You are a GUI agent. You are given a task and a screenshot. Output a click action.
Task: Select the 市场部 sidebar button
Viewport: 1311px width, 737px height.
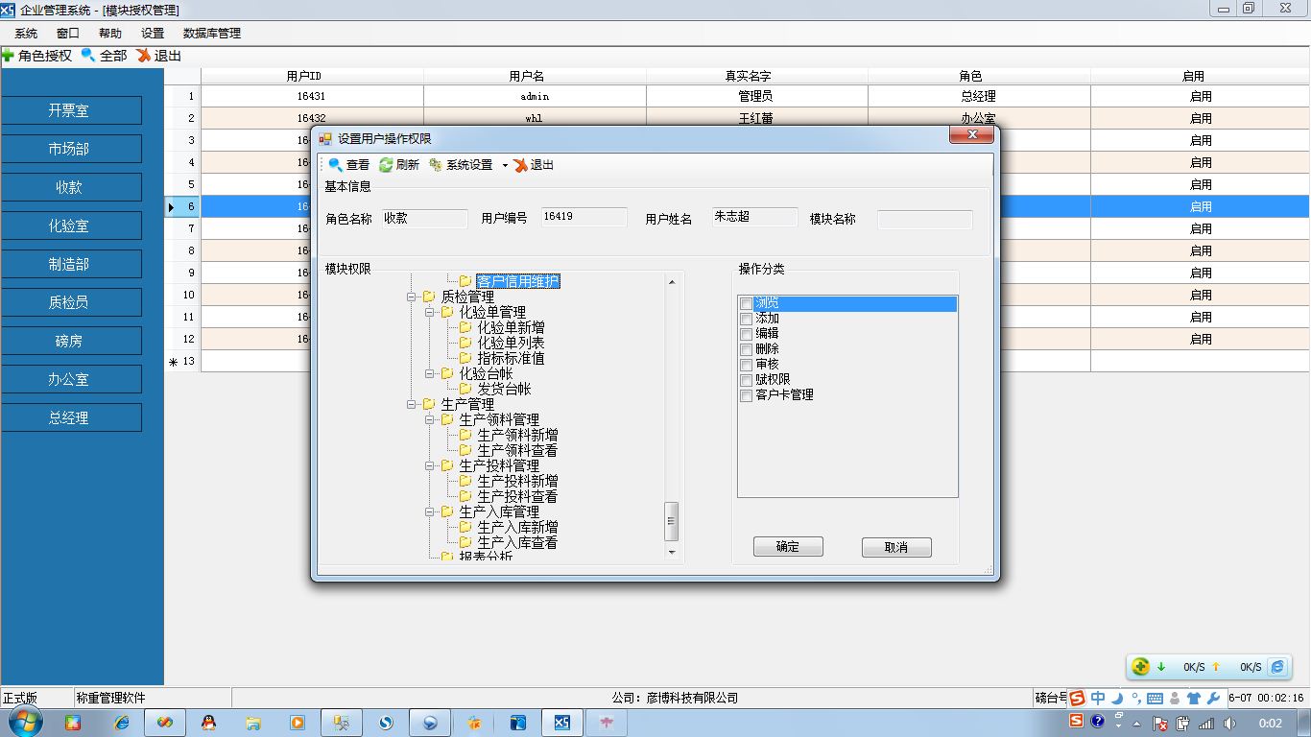point(72,149)
